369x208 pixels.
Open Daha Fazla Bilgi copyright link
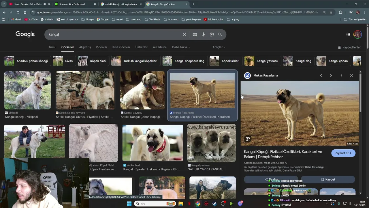point(292,170)
